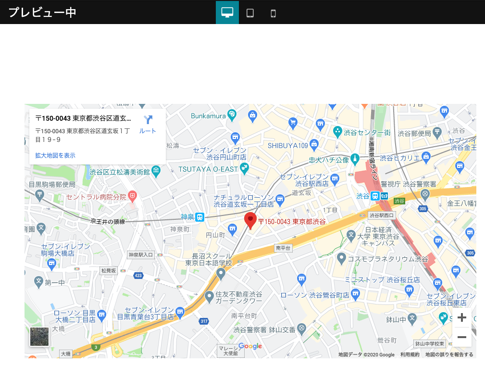Click the Google logo on map
Viewport: 485px width, 366px height.
pos(250,346)
